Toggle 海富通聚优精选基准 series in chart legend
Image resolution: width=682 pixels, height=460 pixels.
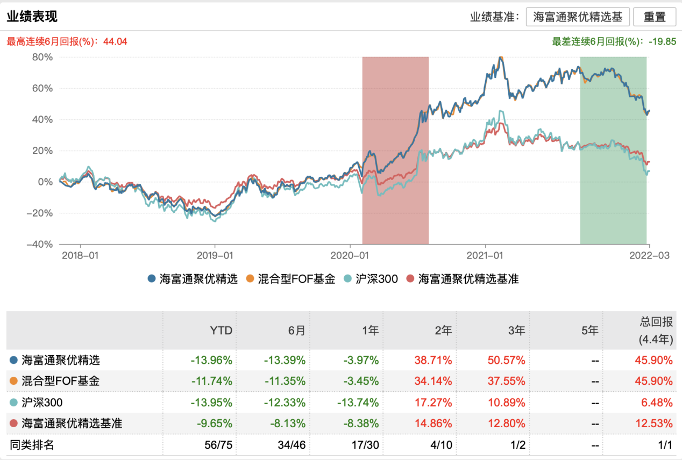coord(463,279)
